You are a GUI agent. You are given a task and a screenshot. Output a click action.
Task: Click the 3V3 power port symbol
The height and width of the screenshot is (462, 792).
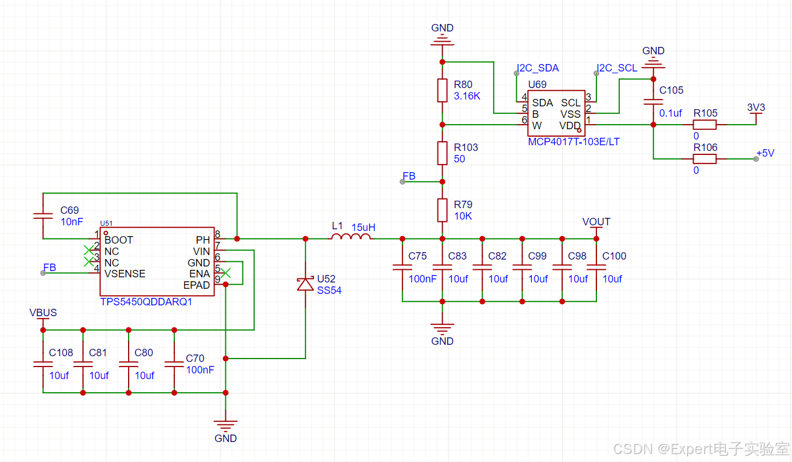756,112
